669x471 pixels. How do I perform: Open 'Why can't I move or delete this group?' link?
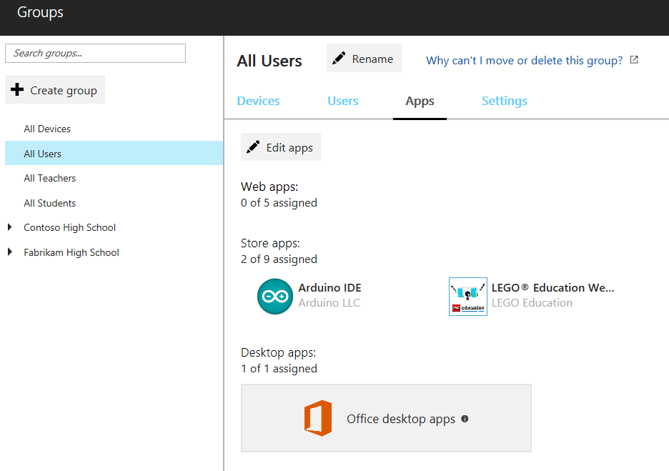click(525, 61)
